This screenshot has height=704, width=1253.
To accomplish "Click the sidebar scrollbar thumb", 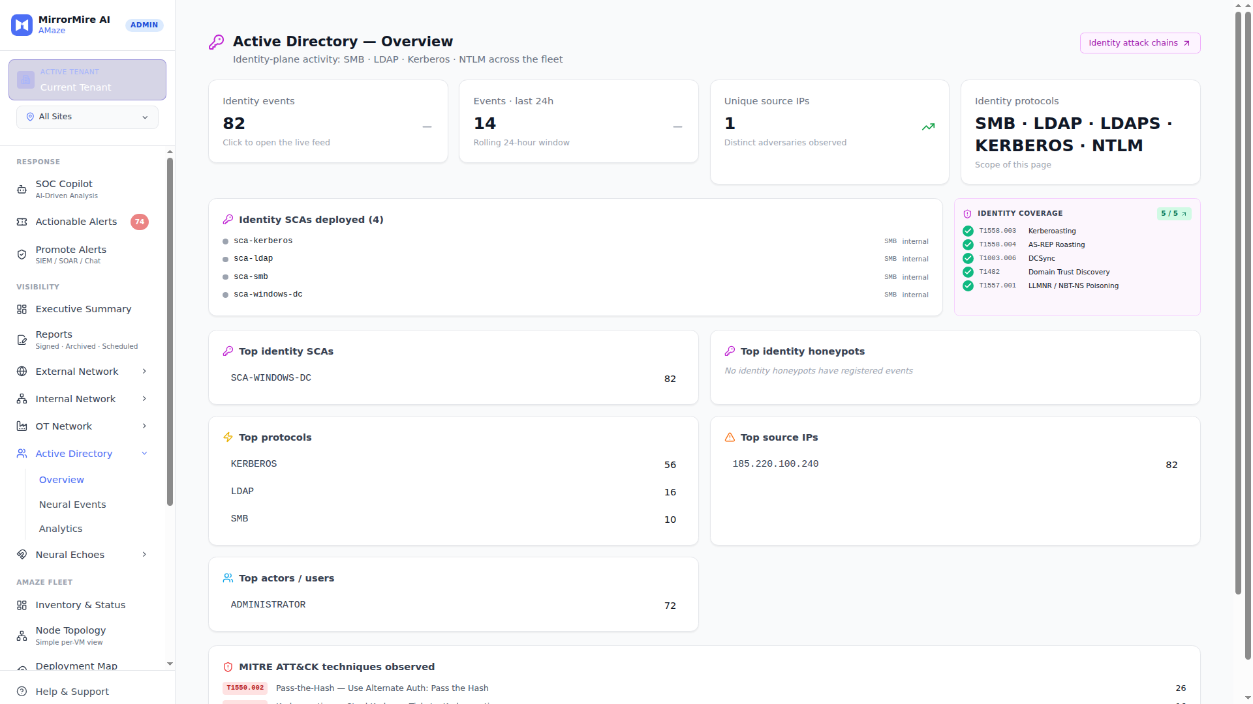I will pos(170,331).
